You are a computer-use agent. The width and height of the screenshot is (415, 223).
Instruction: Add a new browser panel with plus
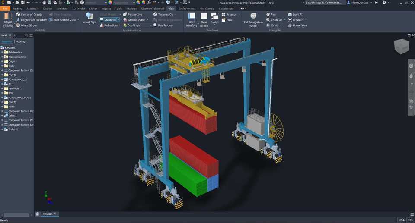pos(15,35)
